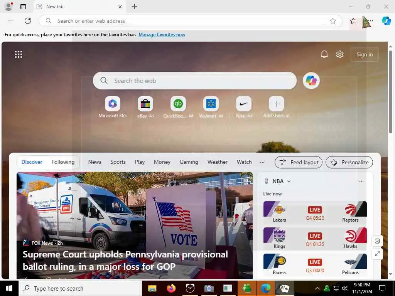
Task: Select the Discover feed tab
Action: 32,162
